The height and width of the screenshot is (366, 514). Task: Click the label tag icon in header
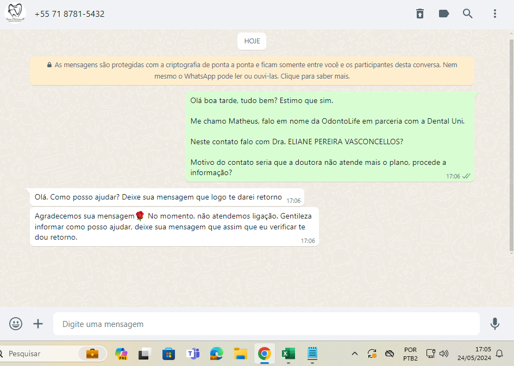coord(444,14)
